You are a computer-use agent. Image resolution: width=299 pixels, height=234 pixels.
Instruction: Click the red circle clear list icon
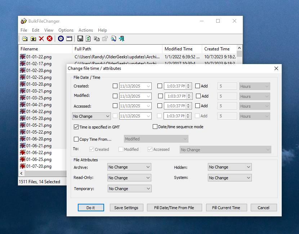[x=50, y=39]
